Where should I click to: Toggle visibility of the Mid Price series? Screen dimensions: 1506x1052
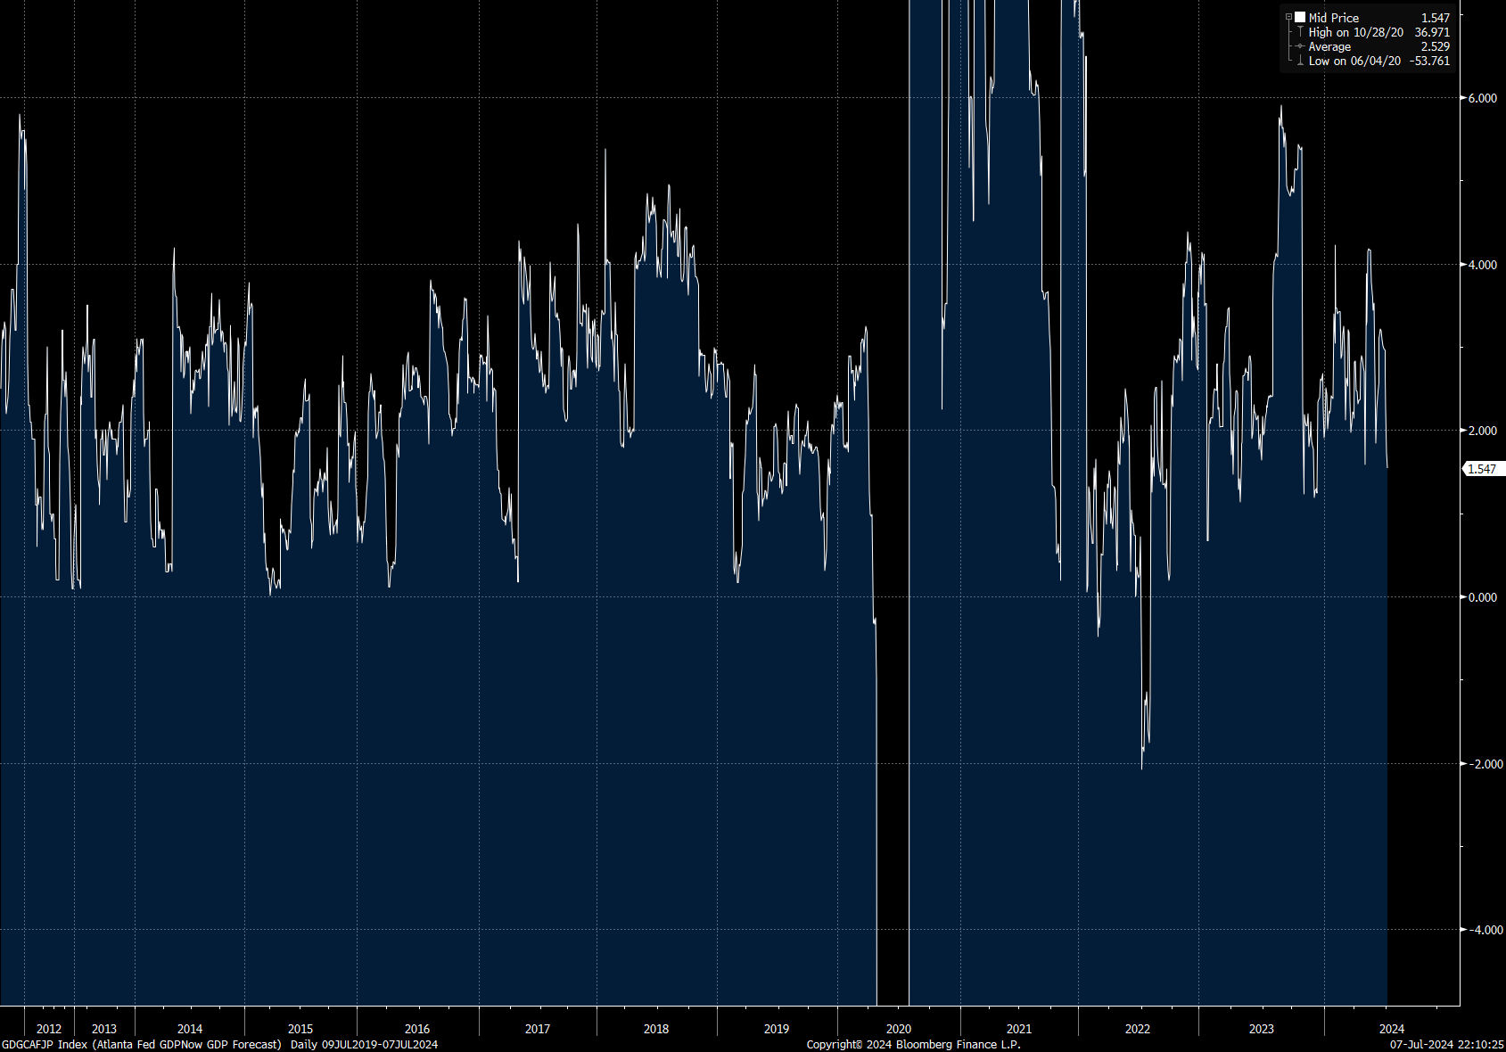(x=1300, y=18)
